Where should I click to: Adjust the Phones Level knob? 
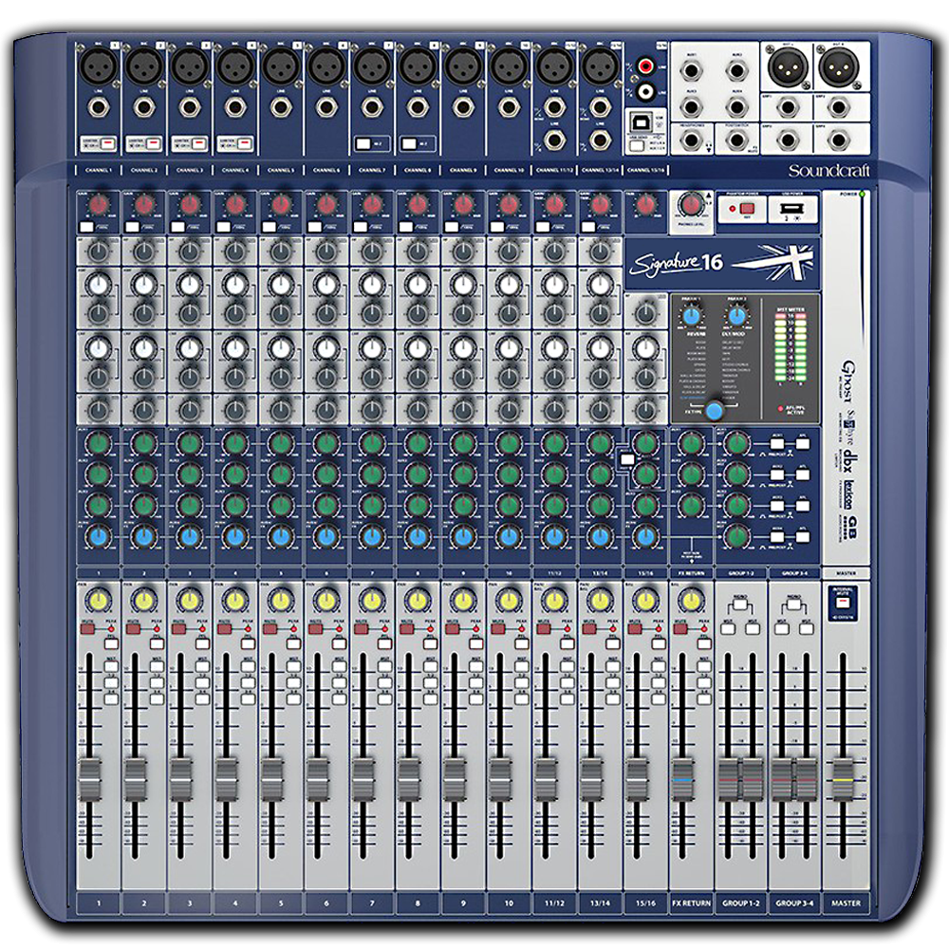691,205
